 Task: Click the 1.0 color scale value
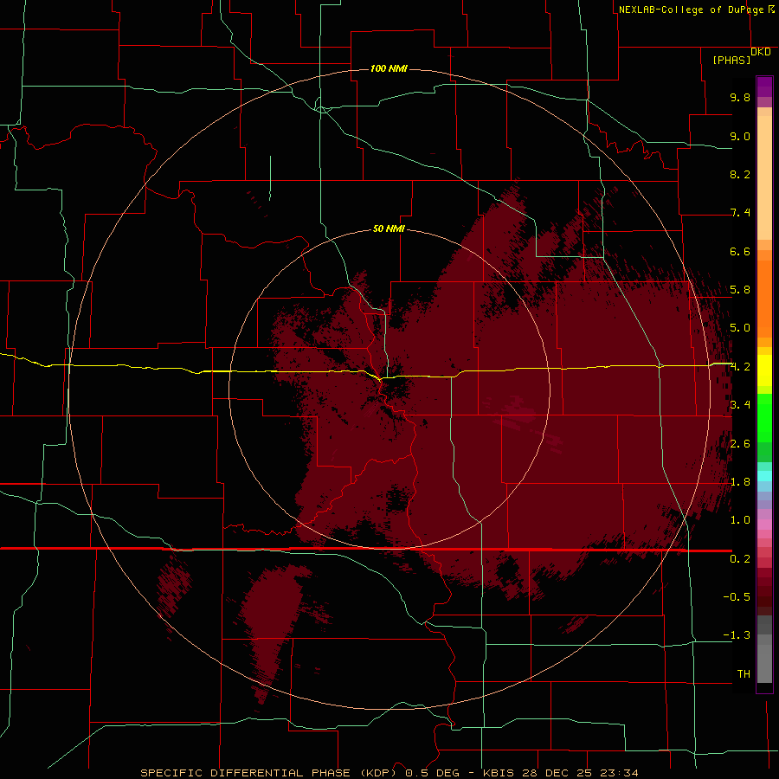click(740, 520)
